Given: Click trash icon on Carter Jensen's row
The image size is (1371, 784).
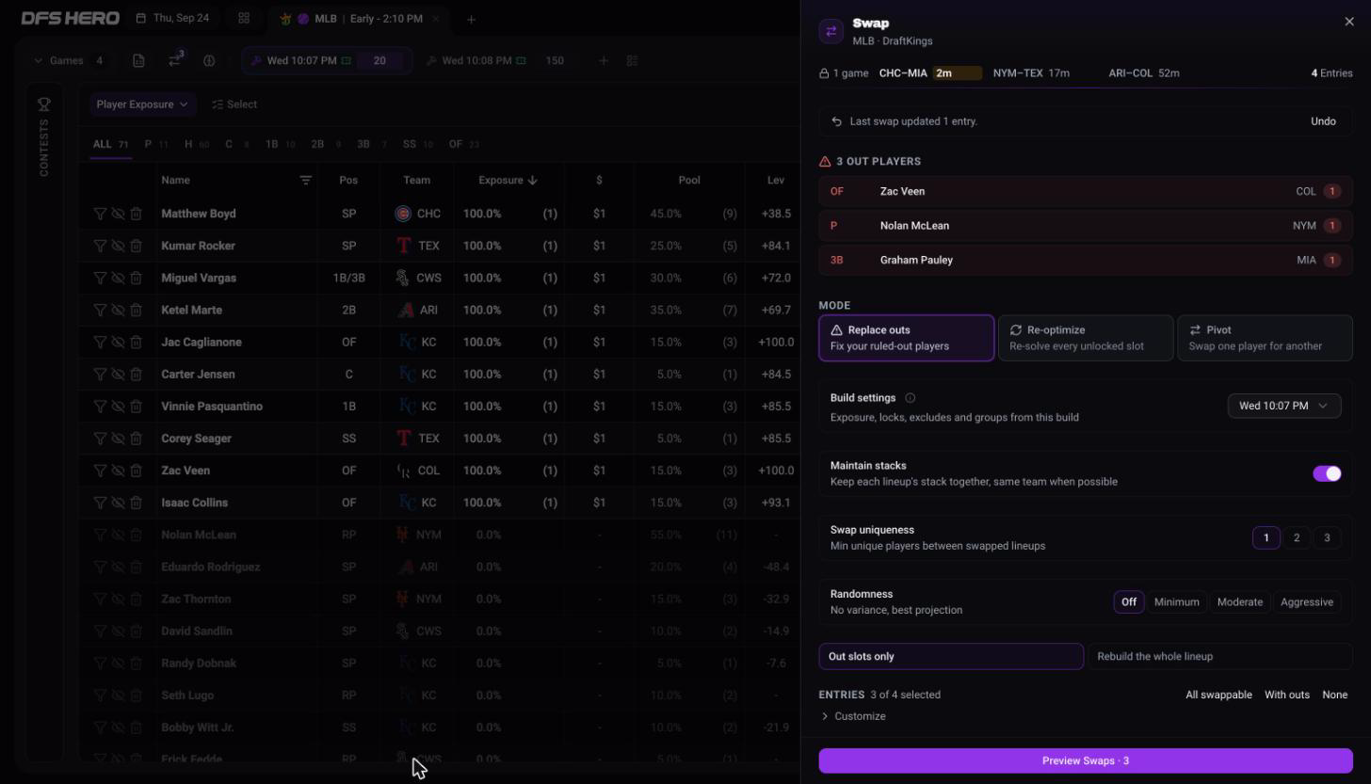Looking at the screenshot, I should click(136, 375).
